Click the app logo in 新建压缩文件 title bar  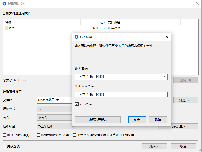click(4, 4)
